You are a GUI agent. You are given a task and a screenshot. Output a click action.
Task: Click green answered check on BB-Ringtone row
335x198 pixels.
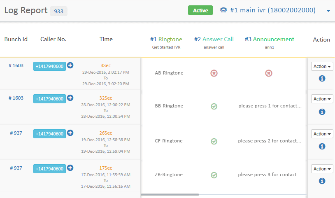pyautogui.click(x=214, y=106)
